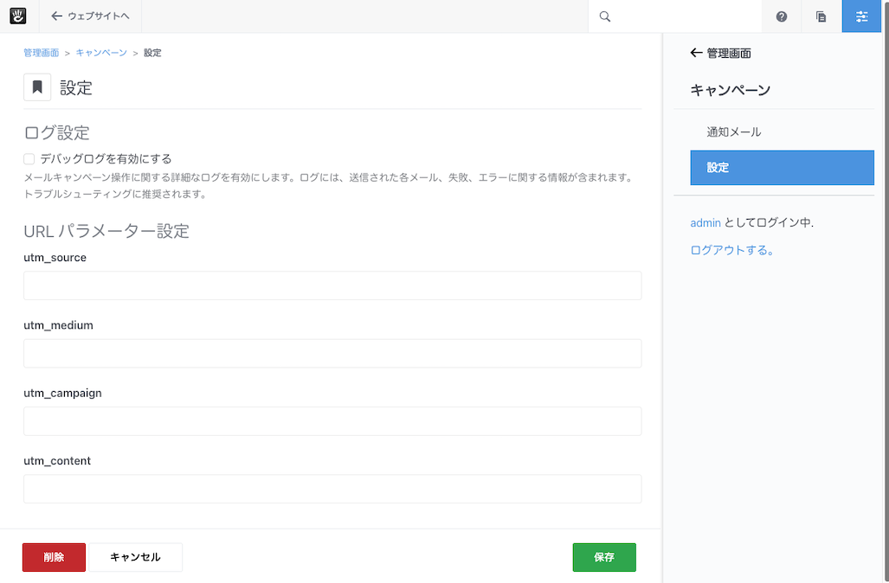The height and width of the screenshot is (583, 889).
Task: Click the admin user link
Action: [705, 222]
